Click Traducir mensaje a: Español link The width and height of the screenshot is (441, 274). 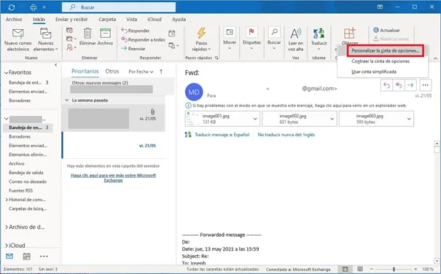[x=222, y=135]
